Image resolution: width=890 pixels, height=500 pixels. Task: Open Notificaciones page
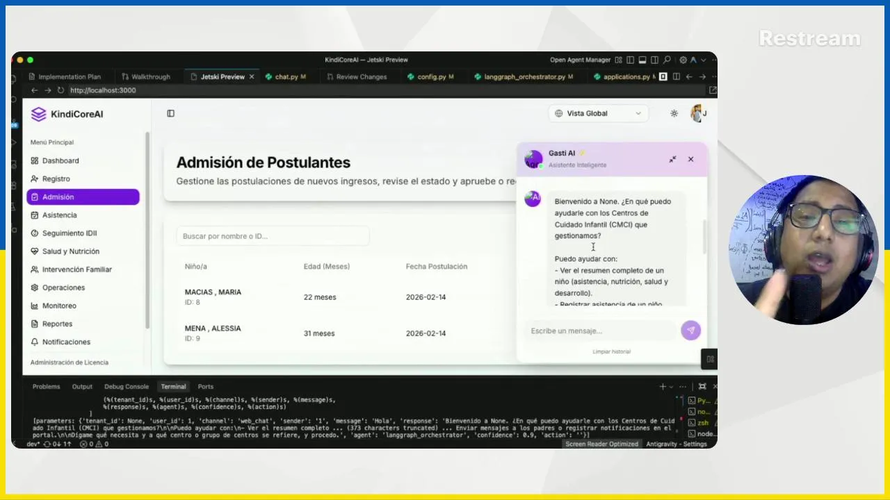(x=83, y=342)
